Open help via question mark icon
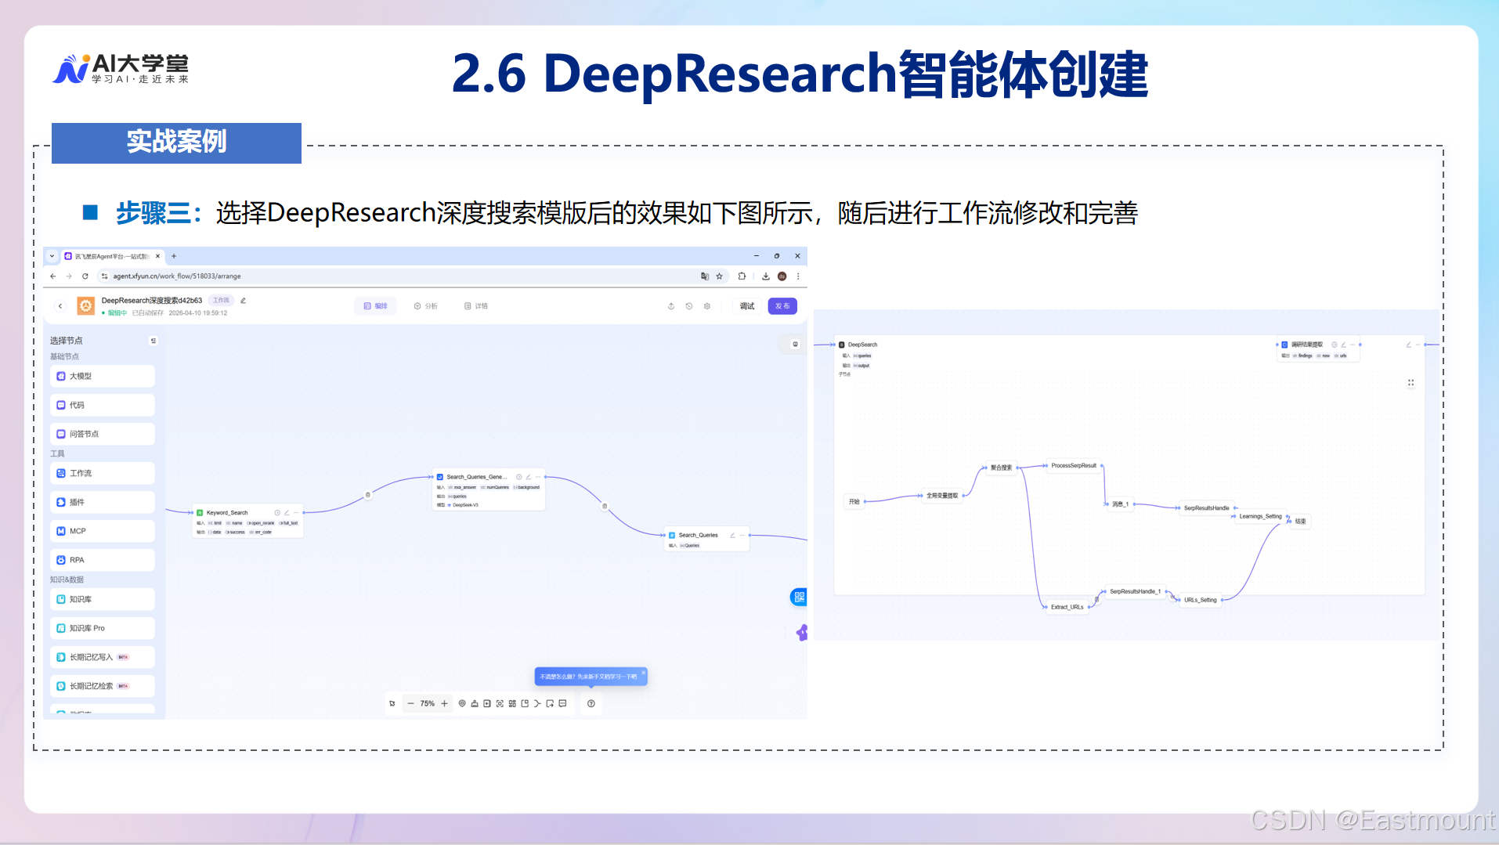Screen dimensions: 1499x845 pyautogui.click(x=591, y=704)
